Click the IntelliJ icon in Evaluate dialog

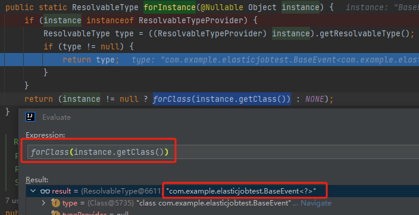30,117
